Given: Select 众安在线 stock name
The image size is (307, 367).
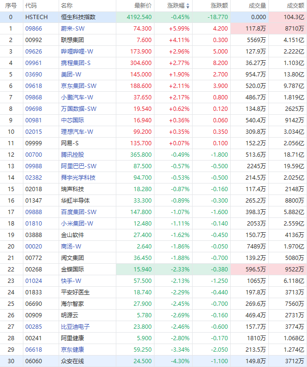Looking at the screenshot, I should coord(72,361).
